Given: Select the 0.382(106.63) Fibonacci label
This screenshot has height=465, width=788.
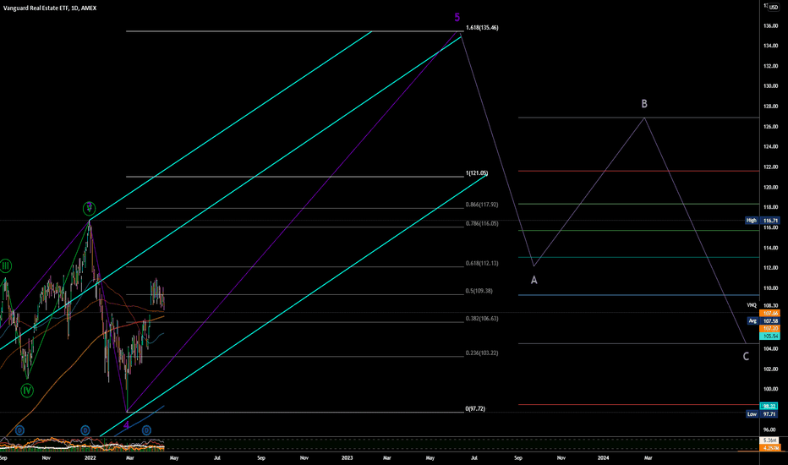Looking at the screenshot, I should [x=481, y=319].
